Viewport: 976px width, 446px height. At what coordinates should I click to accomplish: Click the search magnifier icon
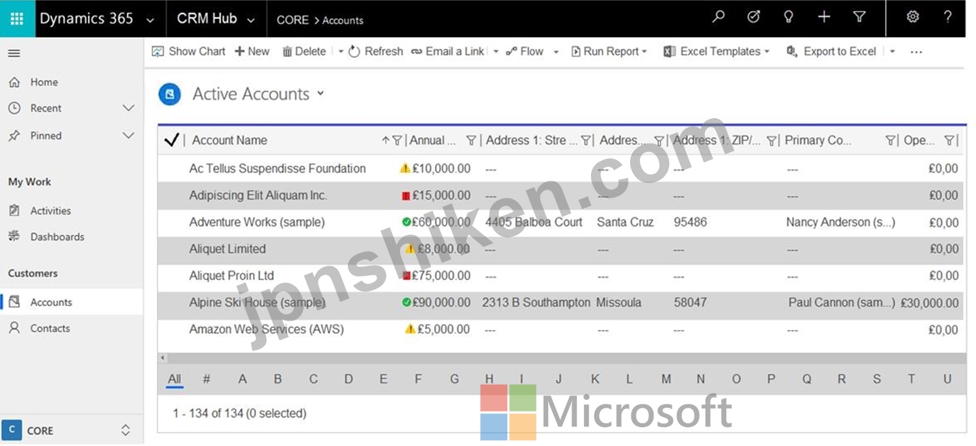tap(719, 18)
